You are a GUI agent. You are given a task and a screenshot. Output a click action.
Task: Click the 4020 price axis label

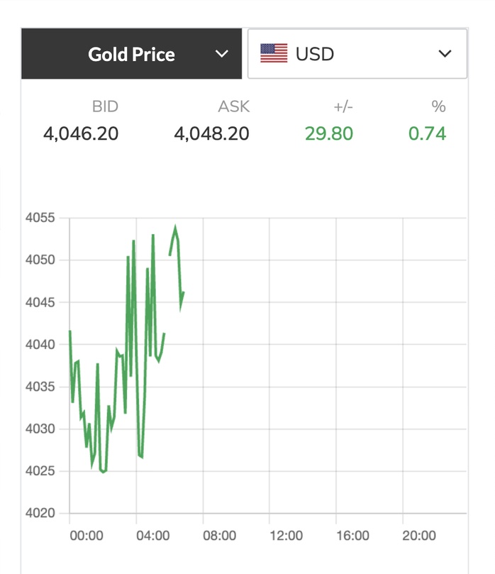coord(40,513)
